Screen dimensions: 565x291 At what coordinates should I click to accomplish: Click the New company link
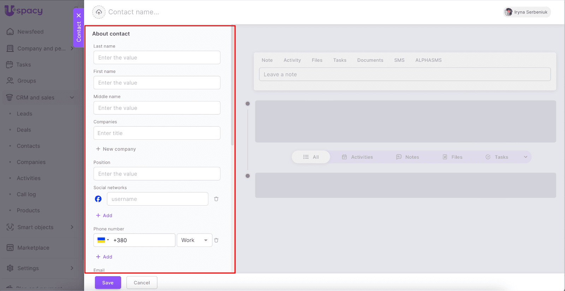coord(116,149)
